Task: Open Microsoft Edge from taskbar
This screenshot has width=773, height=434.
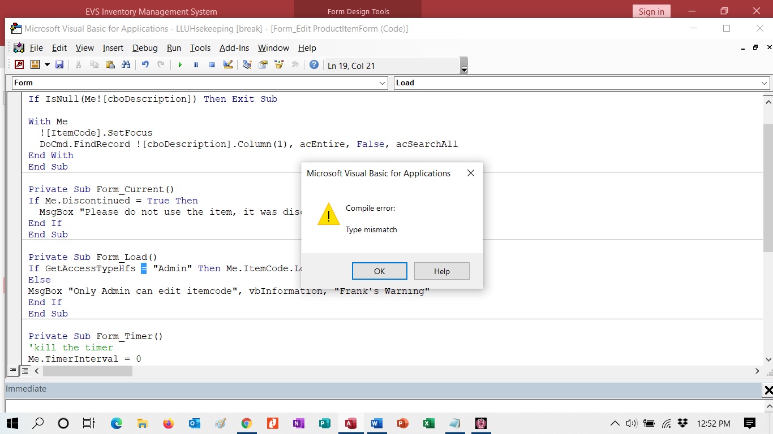Action: pyautogui.click(x=116, y=423)
